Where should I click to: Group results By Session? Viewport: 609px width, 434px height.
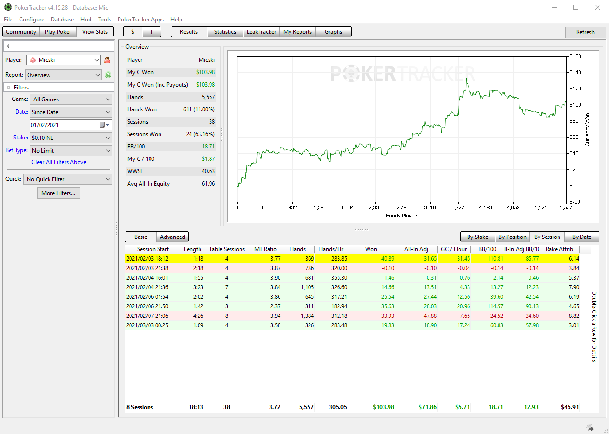(547, 237)
